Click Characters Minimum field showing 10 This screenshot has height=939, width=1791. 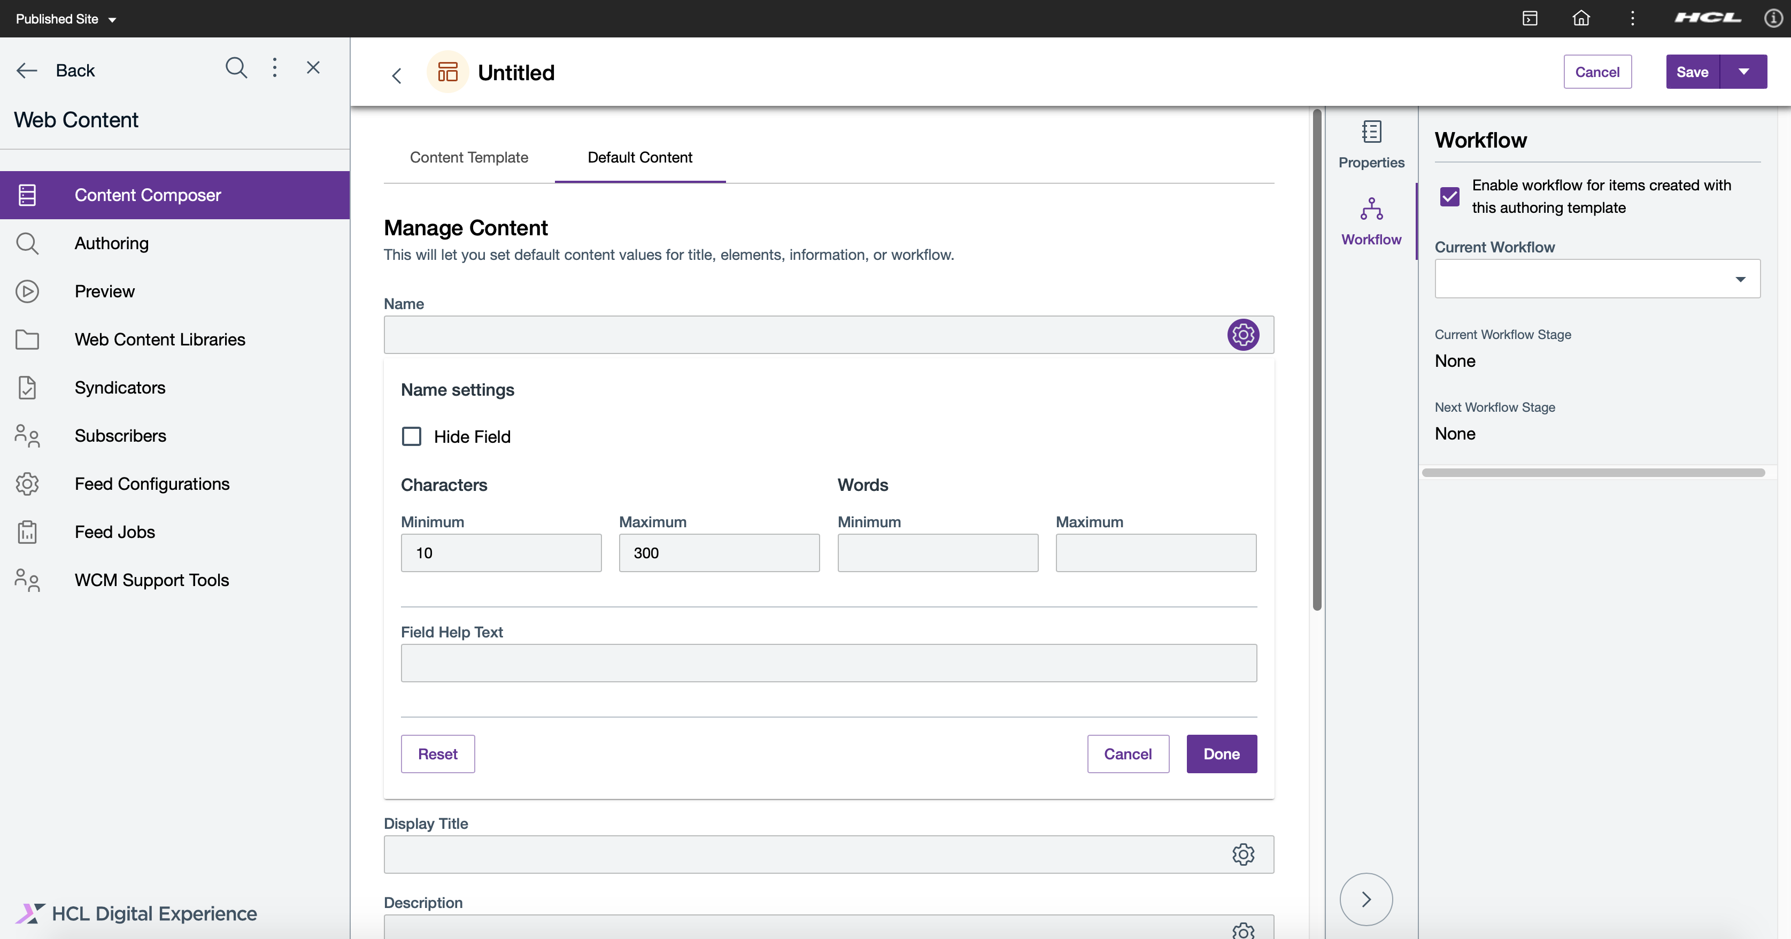coord(500,553)
